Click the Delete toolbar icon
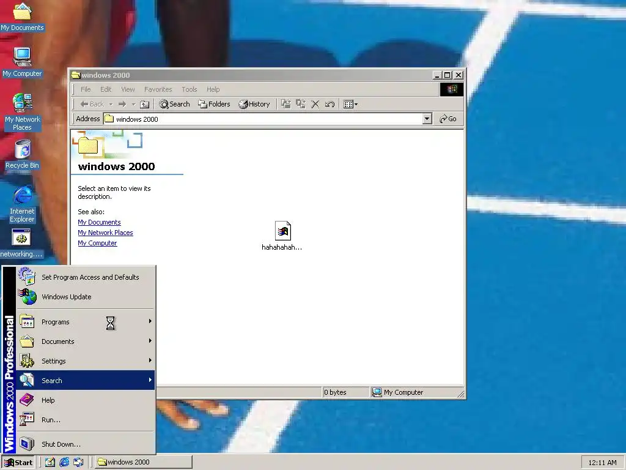626x470 pixels. (315, 104)
